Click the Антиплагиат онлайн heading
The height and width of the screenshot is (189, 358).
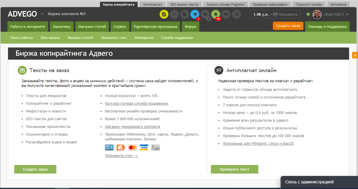[252, 70]
